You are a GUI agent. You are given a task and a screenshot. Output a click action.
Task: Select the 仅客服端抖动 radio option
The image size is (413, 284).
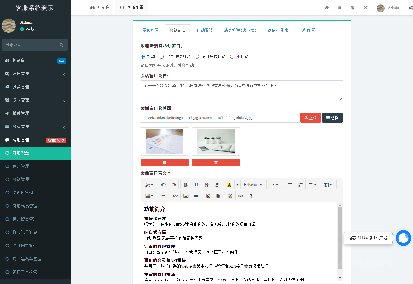click(x=162, y=56)
